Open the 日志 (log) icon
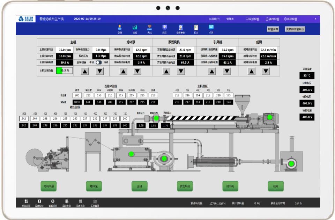 [196, 28]
